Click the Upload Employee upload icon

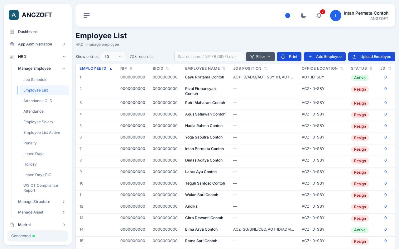click(354, 57)
